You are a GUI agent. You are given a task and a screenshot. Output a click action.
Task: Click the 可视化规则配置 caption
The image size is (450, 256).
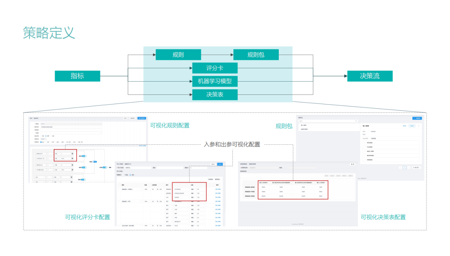pos(170,126)
